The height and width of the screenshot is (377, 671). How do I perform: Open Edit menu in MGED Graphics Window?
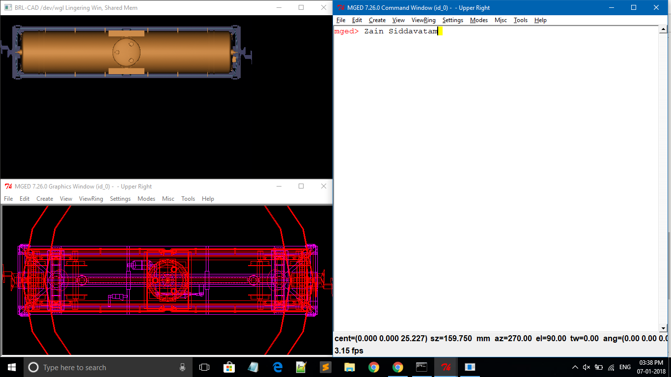tap(25, 199)
